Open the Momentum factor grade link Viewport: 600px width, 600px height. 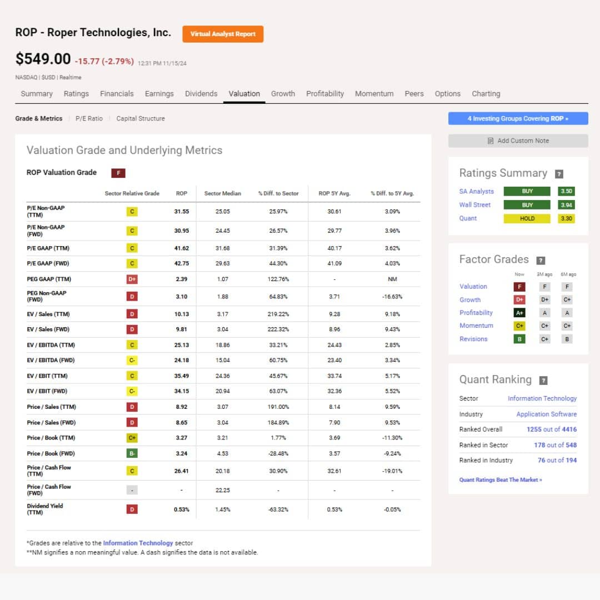pos(477,326)
